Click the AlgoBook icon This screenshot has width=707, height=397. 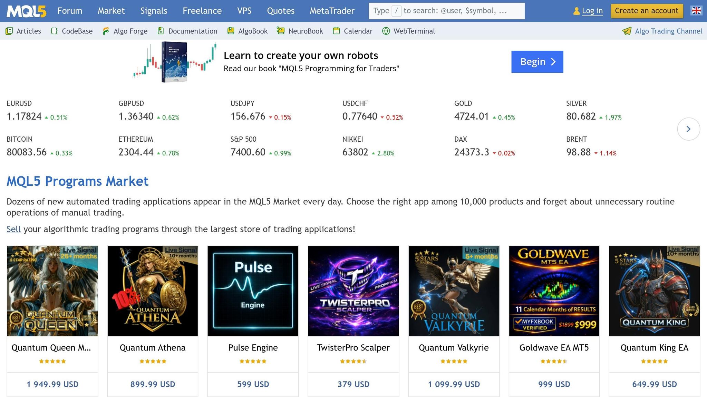[231, 31]
